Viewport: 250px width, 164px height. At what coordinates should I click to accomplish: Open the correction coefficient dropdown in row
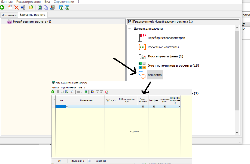tap(179, 107)
